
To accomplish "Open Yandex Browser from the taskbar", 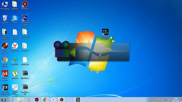I will tap(53, 99).
